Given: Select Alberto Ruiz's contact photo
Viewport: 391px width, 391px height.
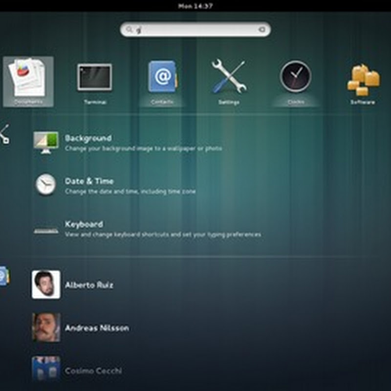Looking at the screenshot, I should (46, 284).
